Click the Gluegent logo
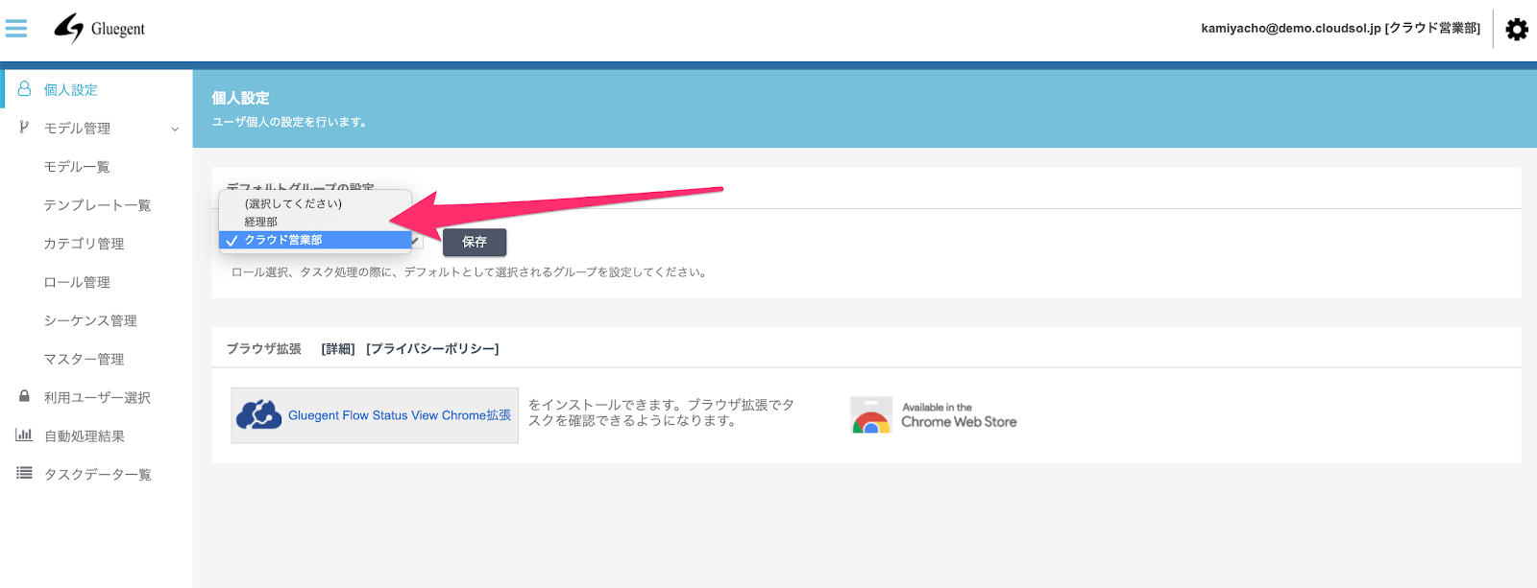Image resolution: width=1537 pixels, height=588 pixels. pyautogui.click(x=100, y=29)
